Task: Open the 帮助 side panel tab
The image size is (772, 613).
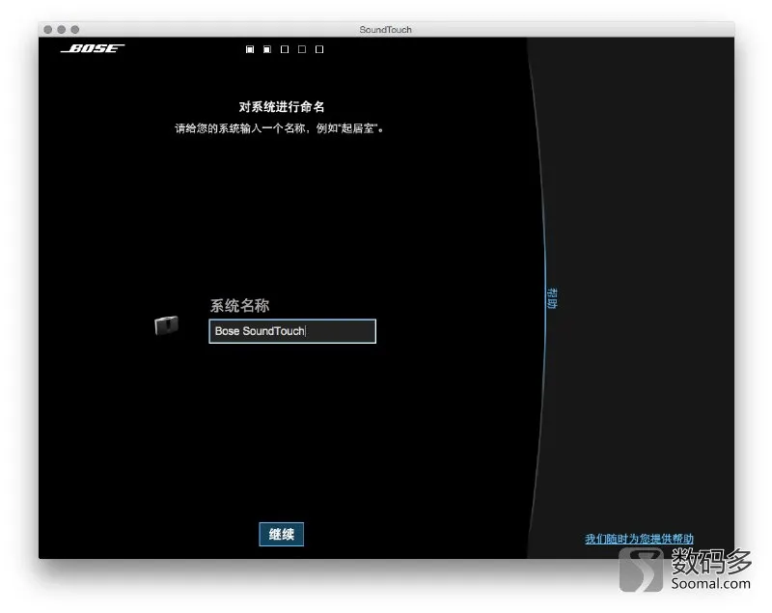Action: tap(552, 298)
